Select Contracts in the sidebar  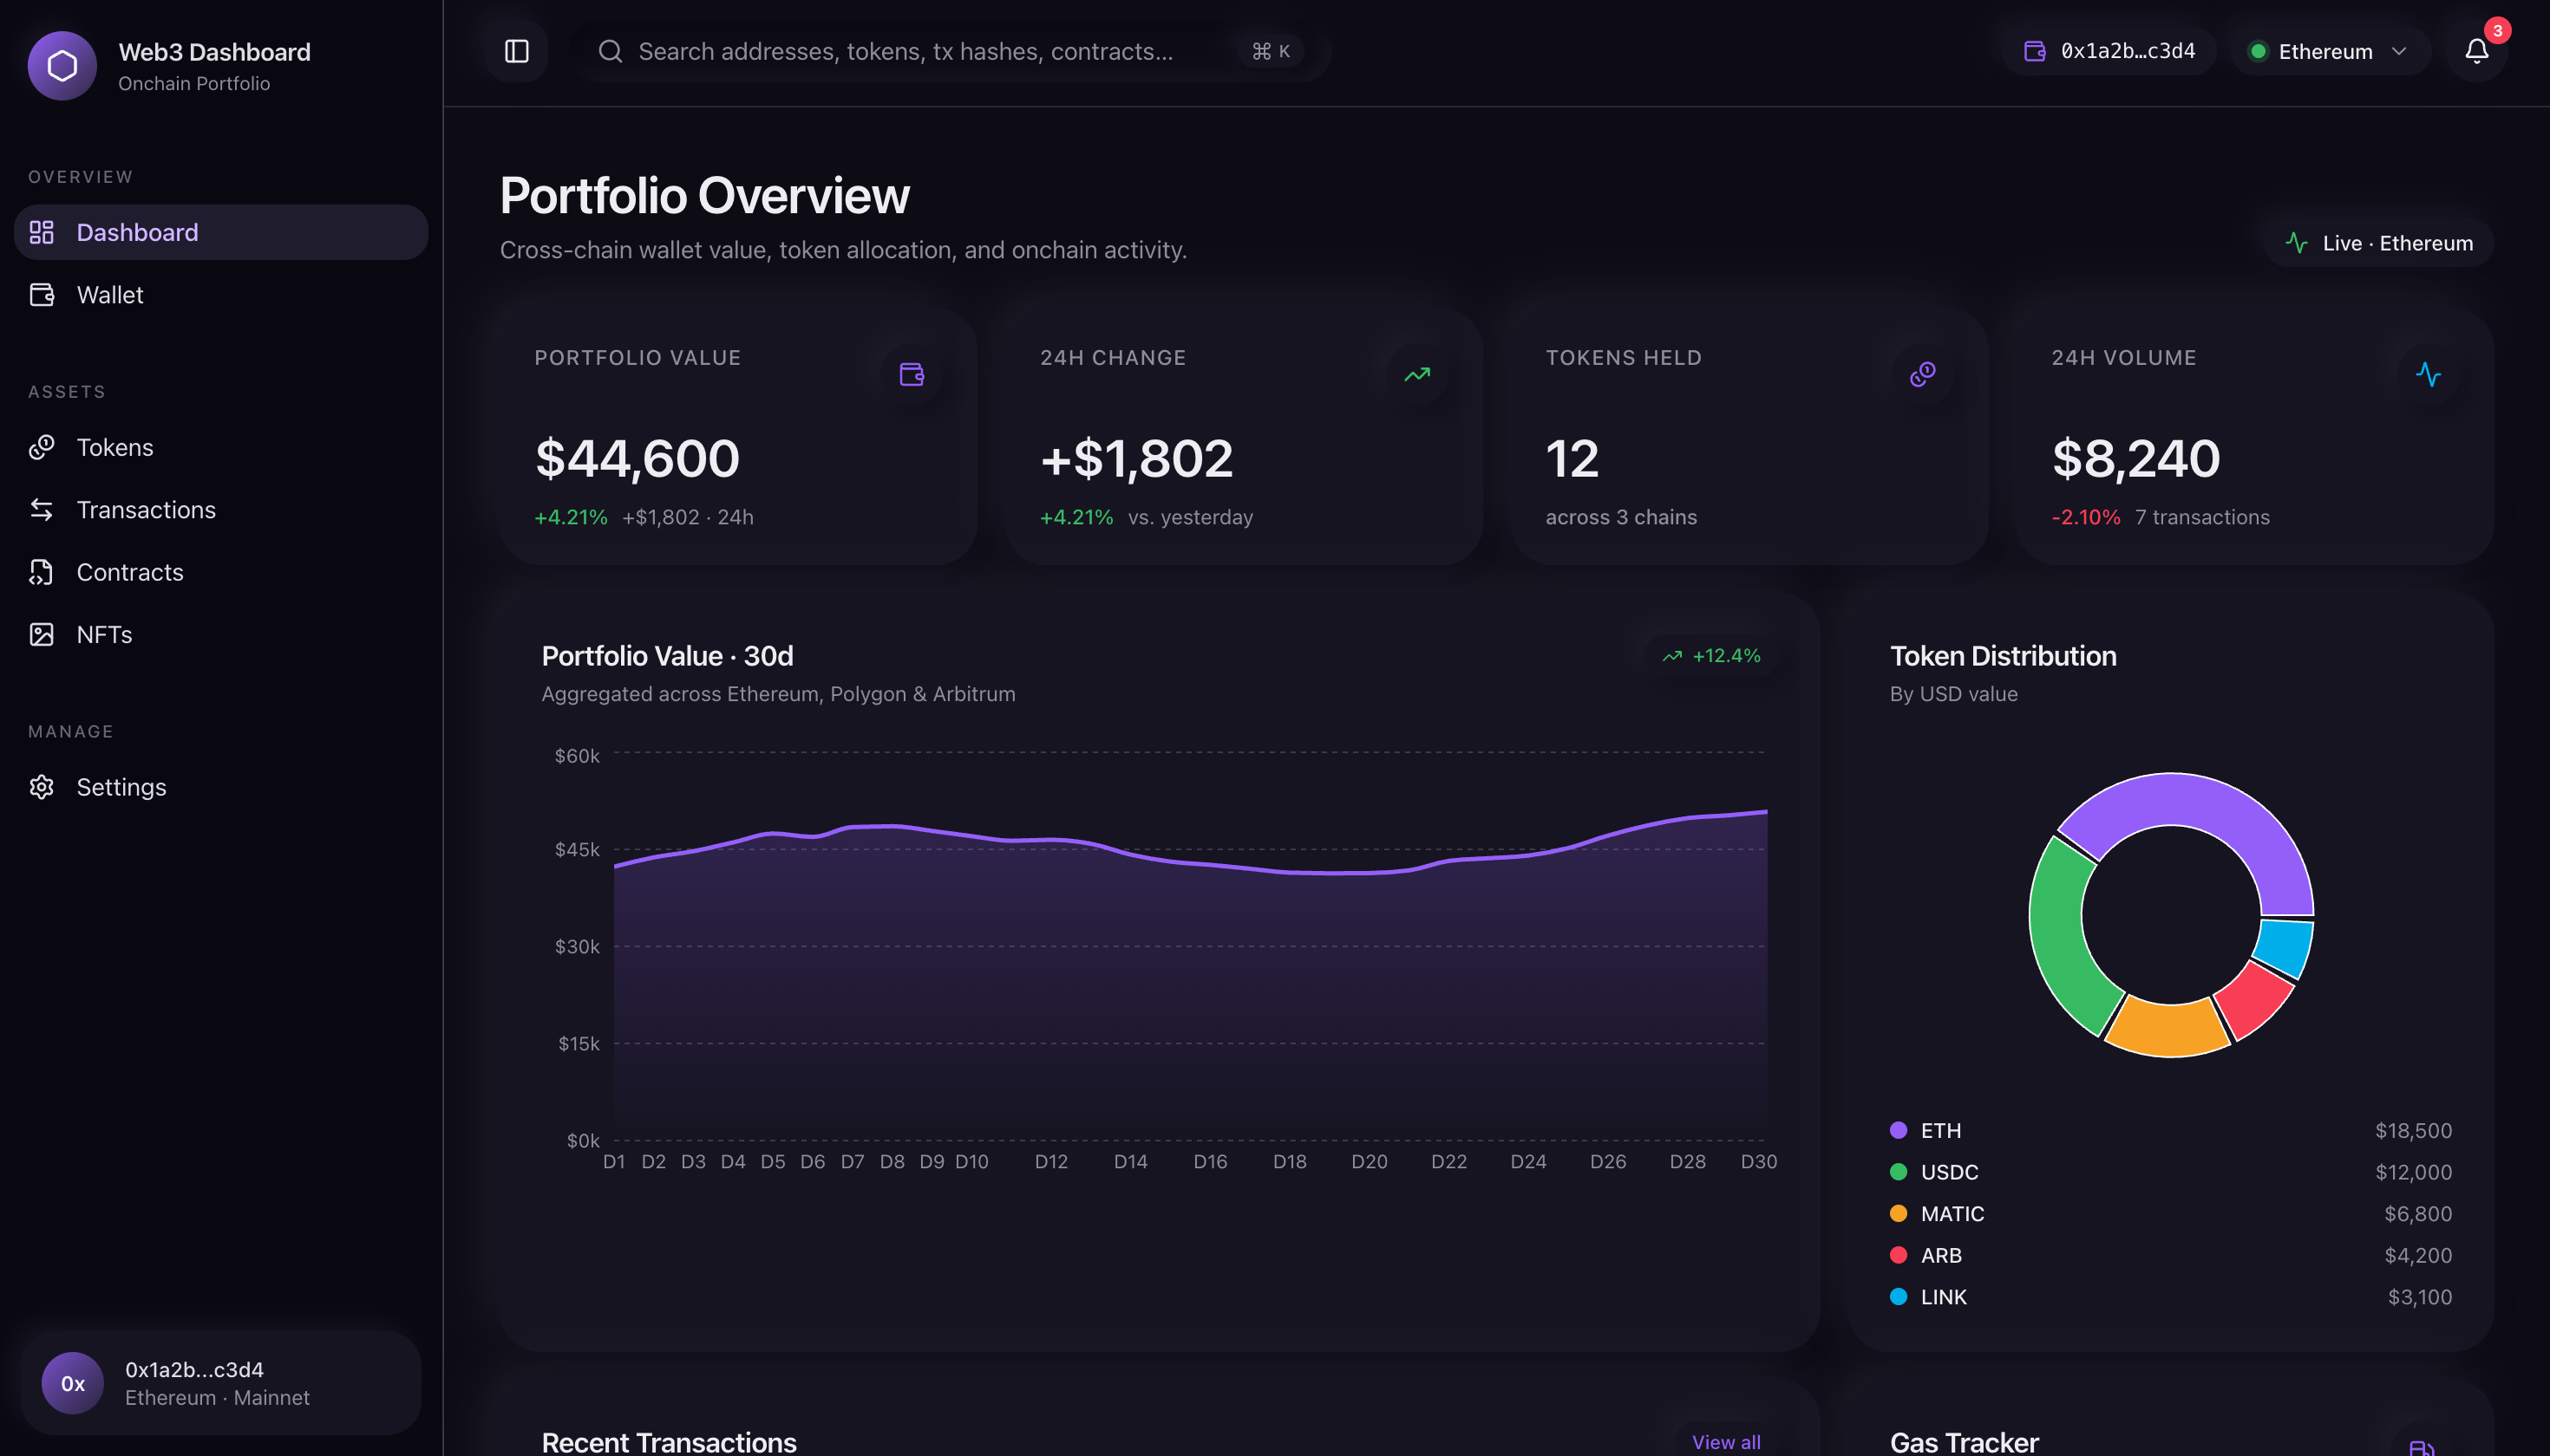[221, 572]
